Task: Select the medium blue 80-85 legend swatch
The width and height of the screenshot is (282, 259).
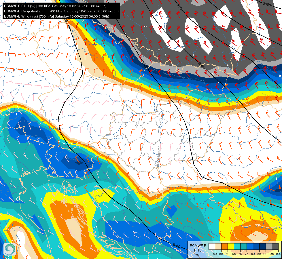Action: (256, 246)
